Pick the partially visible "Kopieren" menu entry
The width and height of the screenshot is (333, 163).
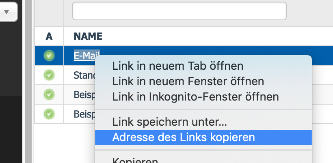pyautogui.click(x=135, y=161)
